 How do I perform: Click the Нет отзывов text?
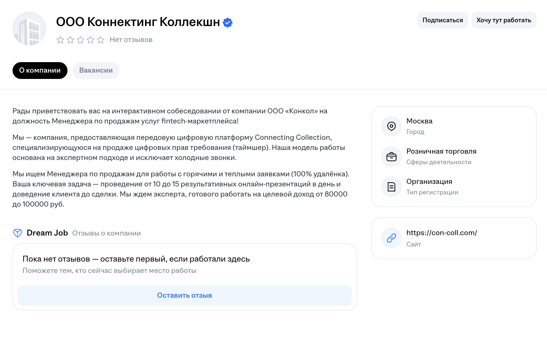tap(131, 40)
